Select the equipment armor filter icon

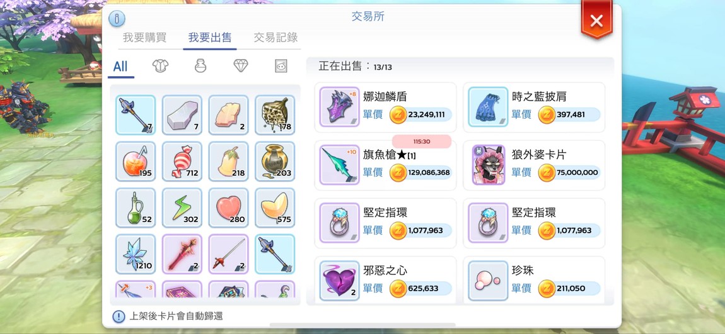pos(160,66)
